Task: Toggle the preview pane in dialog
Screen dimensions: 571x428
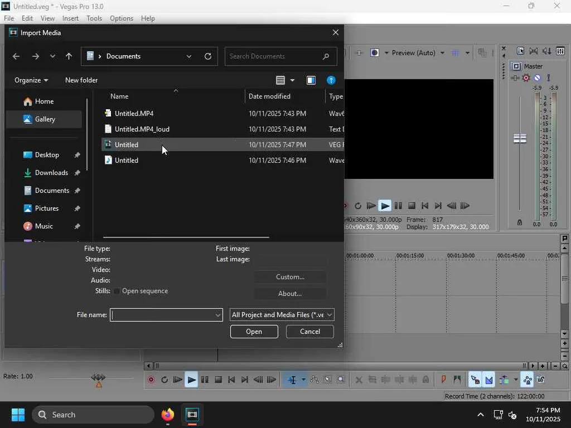Action: 311,80
